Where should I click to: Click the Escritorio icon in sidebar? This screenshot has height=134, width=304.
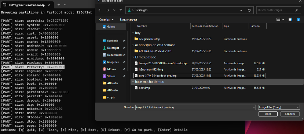(104, 41)
